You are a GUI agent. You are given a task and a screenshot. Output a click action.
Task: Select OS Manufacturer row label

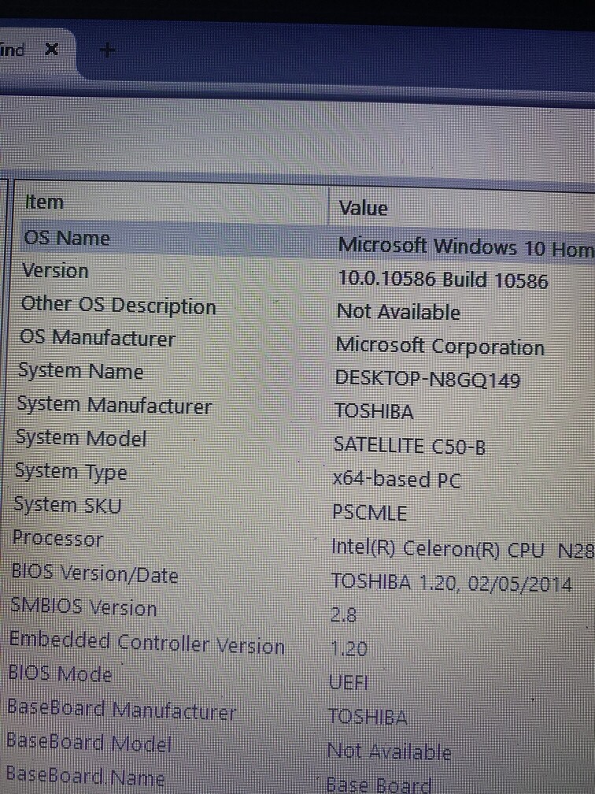97,338
